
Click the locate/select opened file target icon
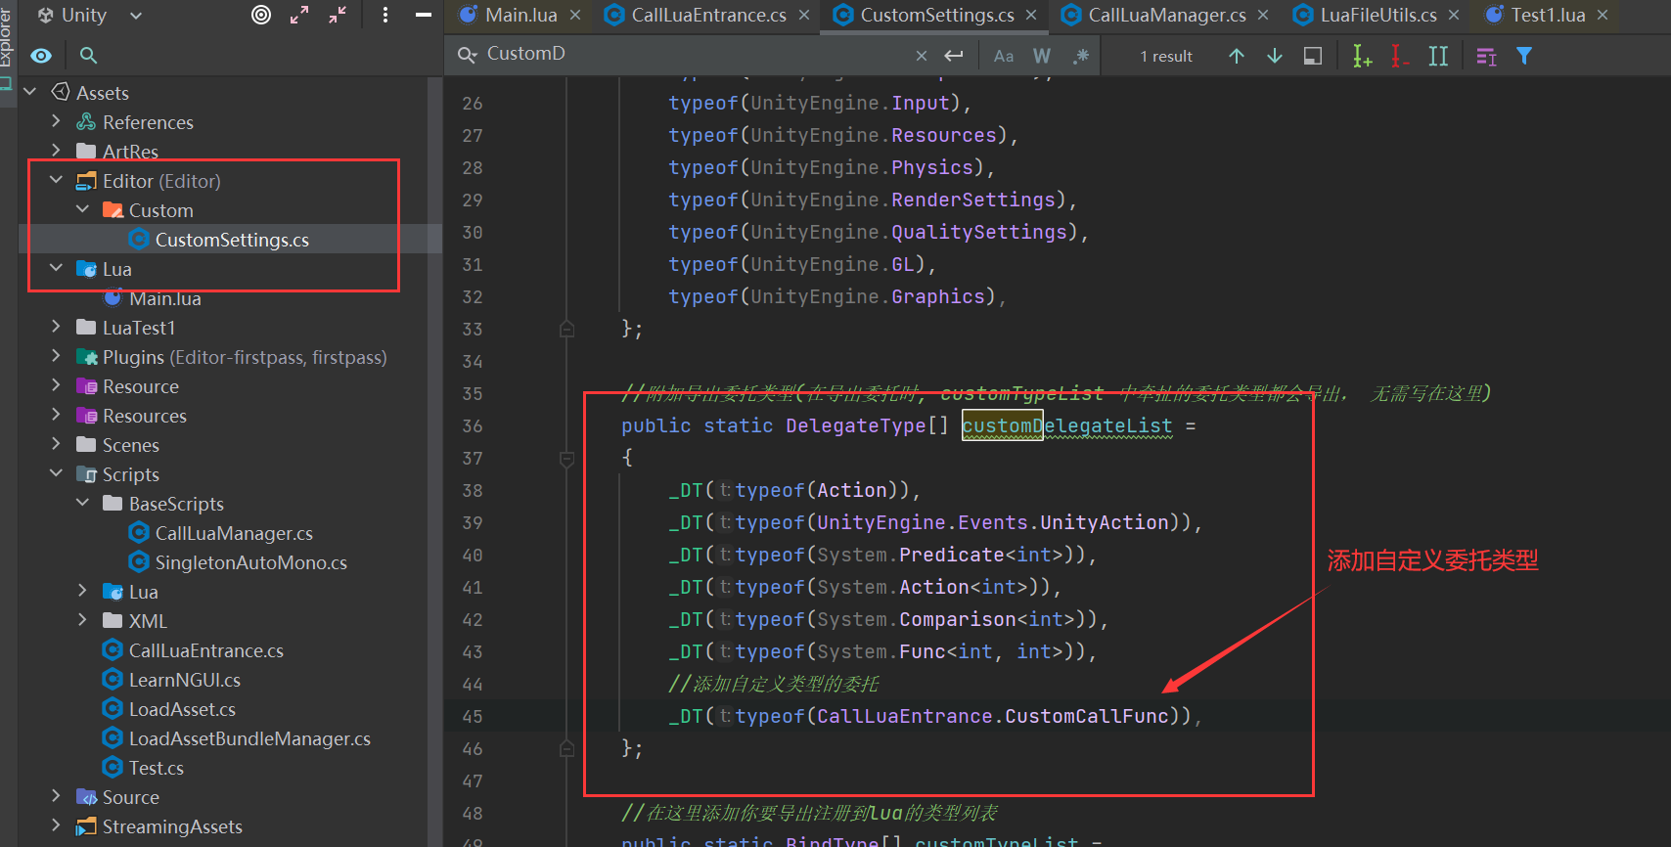261,15
